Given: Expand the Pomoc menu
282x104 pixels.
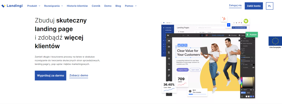Looking at the screenshot, I should click(131, 6).
